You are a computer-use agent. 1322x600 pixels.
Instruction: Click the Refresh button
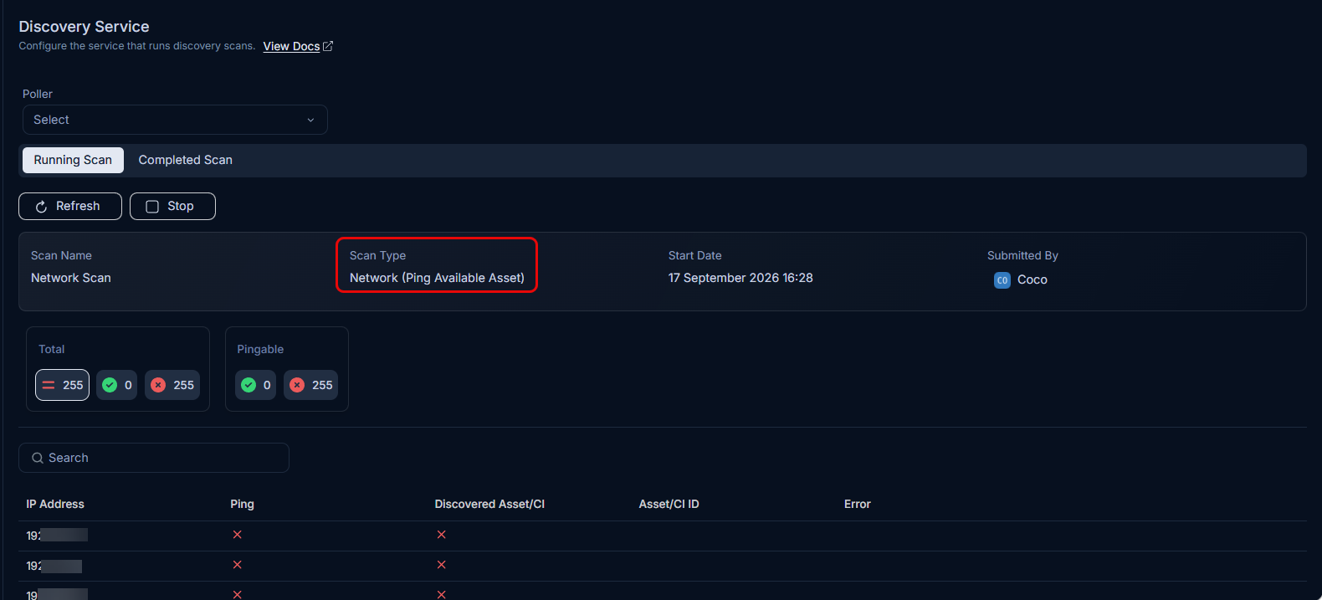coord(70,206)
